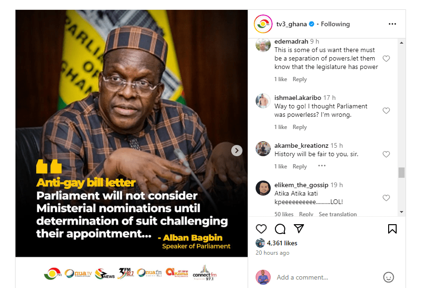Toggle the Following status button
422x288 pixels.
click(x=335, y=24)
